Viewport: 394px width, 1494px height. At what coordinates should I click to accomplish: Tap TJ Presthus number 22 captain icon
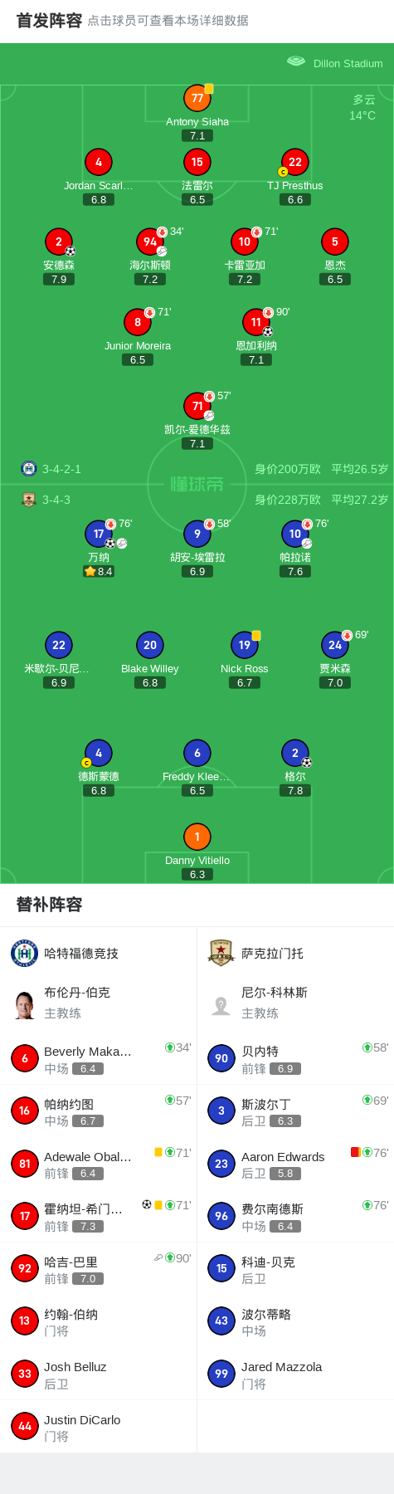(x=295, y=162)
